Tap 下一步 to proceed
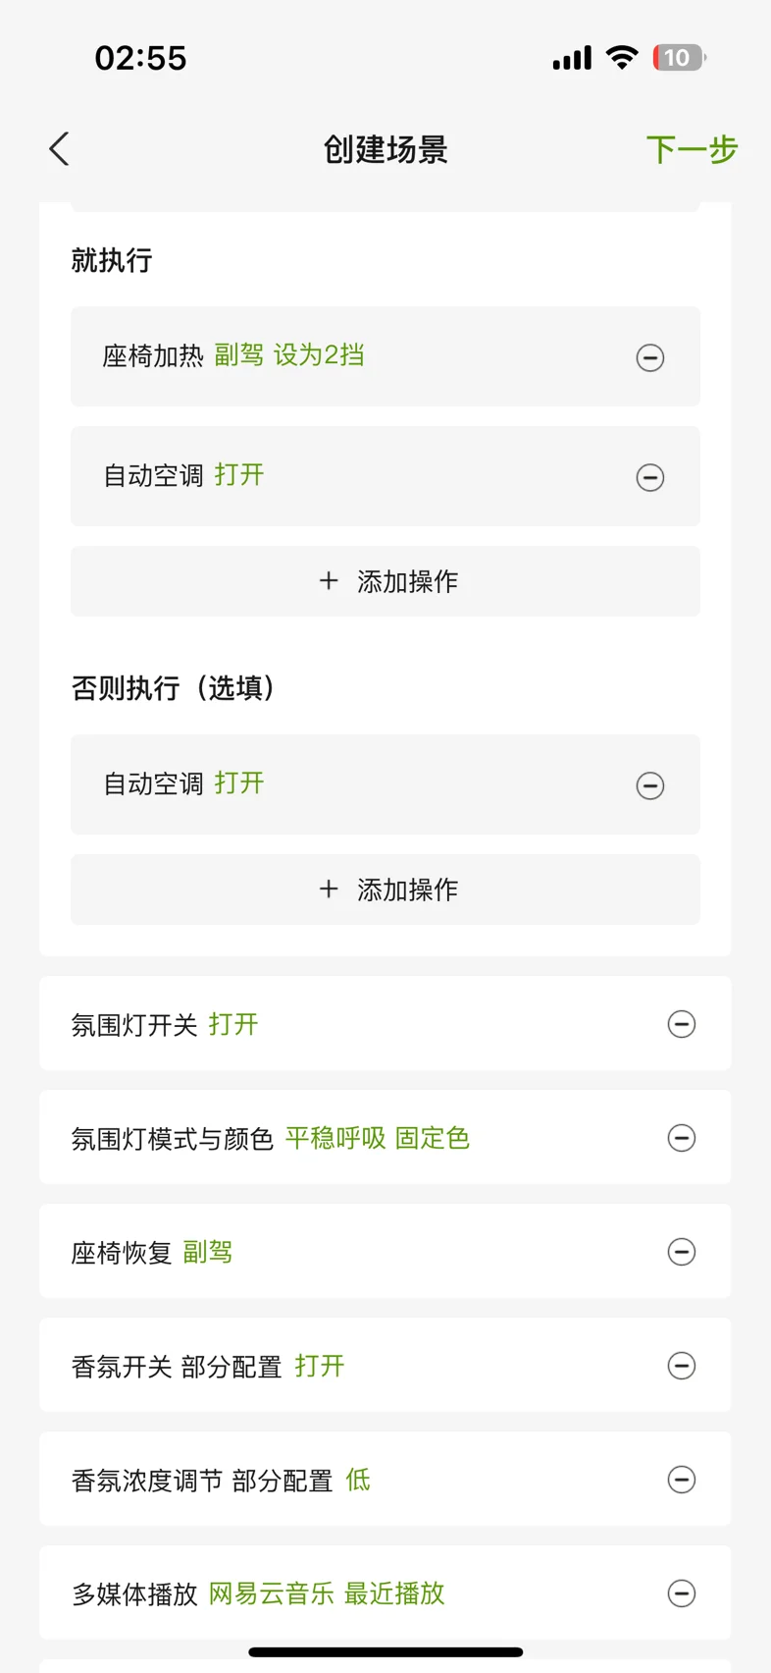Image resolution: width=771 pixels, height=1673 pixels. (692, 150)
